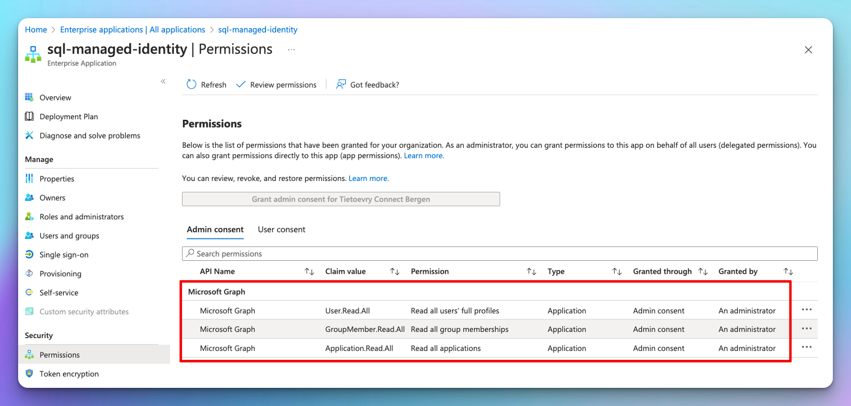Open Single sign-on in the sidebar
Image resolution: width=851 pixels, height=406 pixels.
coord(64,255)
